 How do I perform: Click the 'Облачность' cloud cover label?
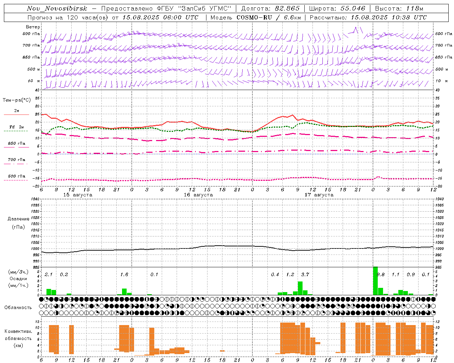pyautogui.click(x=18, y=307)
